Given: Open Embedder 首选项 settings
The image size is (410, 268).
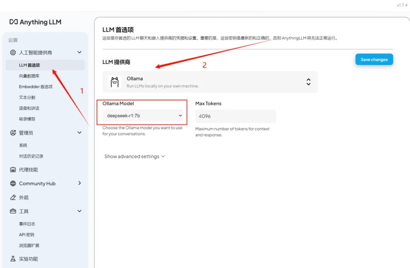Looking at the screenshot, I should (36, 87).
